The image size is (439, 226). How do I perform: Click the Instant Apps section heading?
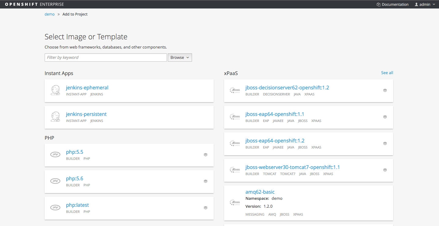[59, 73]
